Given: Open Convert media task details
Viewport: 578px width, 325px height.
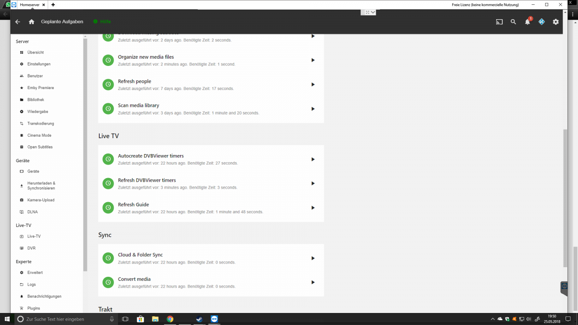Looking at the screenshot, I should coord(134,279).
